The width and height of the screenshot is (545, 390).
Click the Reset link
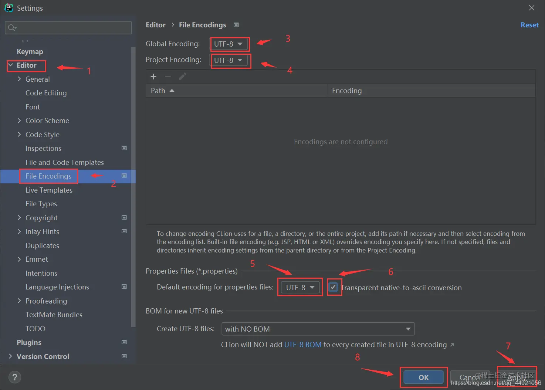click(529, 25)
